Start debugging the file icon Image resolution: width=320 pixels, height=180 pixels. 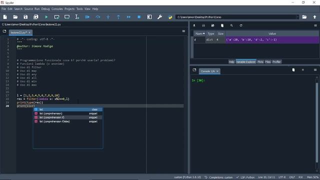pos(87,17)
